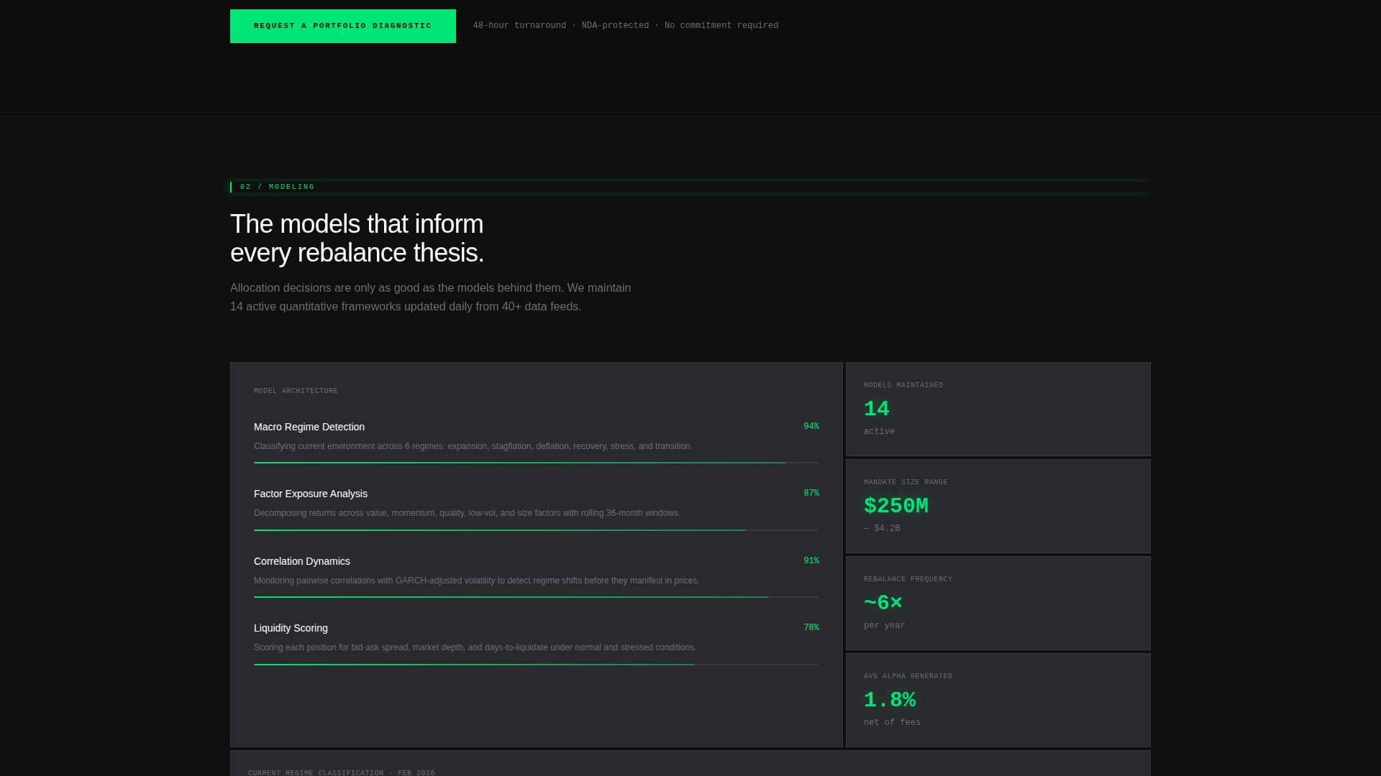Click the 94% value for Macro Regime

click(x=811, y=426)
